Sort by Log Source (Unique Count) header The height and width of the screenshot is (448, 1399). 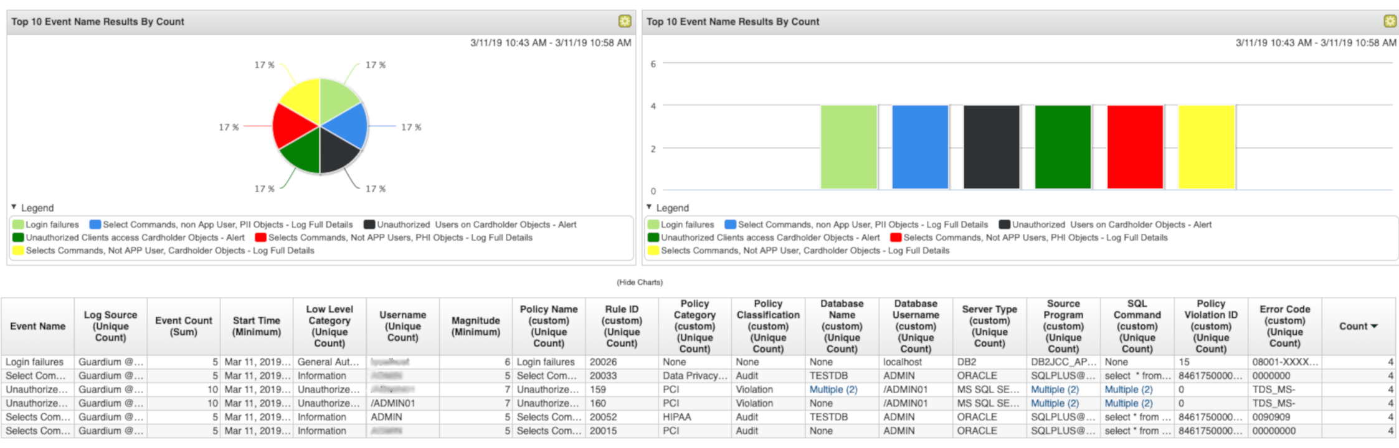(111, 326)
